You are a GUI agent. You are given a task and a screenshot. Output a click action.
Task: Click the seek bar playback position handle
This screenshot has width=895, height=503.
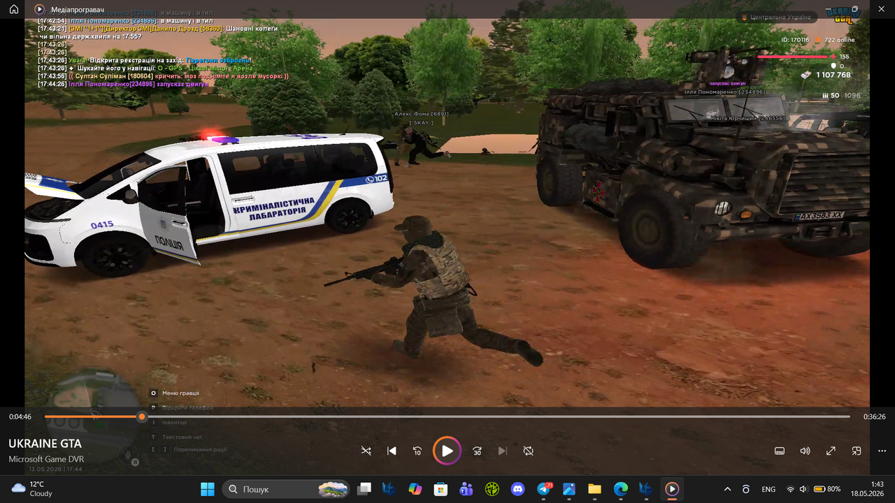coord(142,416)
